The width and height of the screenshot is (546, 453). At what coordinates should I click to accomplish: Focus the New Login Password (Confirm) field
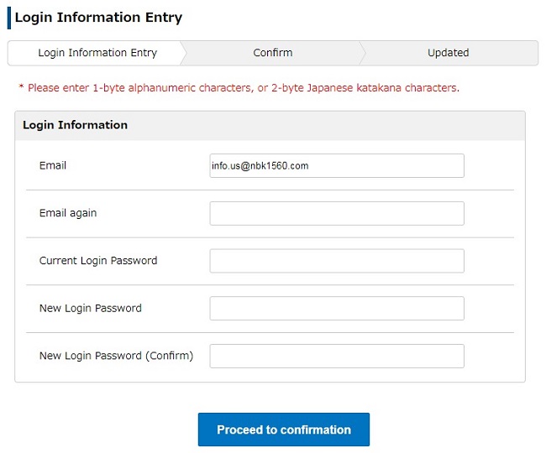[337, 356]
